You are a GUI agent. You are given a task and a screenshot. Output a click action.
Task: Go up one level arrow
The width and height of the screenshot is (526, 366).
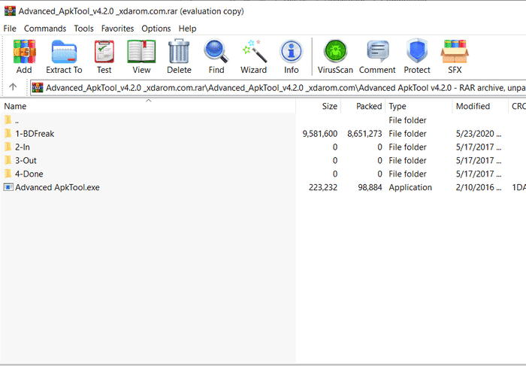[x=13, y=87]
